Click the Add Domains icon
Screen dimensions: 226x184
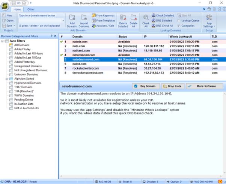pos(72,21)
